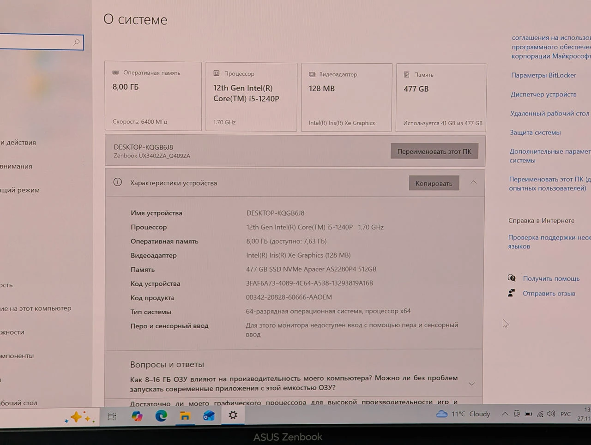Open Удаленный рабочий стол link
591x445 pixels.
point(549,113)
